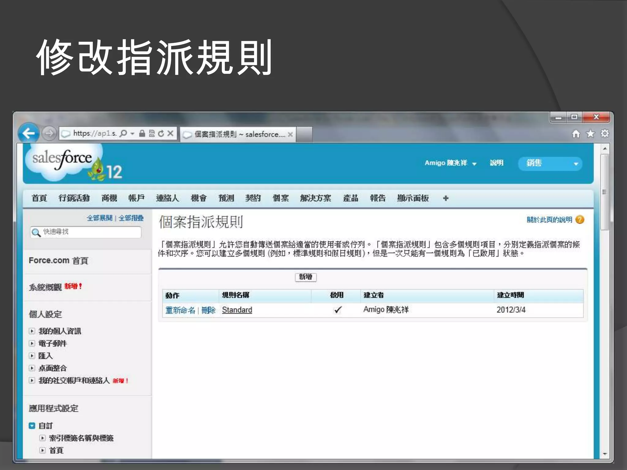Viewport: 627px width, 470px height.
Task: Expand 匯入 section
Action: [32, 356]
